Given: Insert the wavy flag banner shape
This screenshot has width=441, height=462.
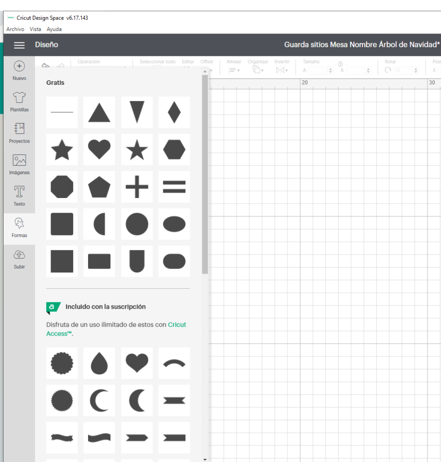Looking at the screenshot, I should tap(99, 438).
